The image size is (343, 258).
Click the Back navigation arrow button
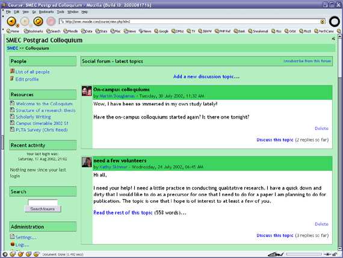point(11,22)
